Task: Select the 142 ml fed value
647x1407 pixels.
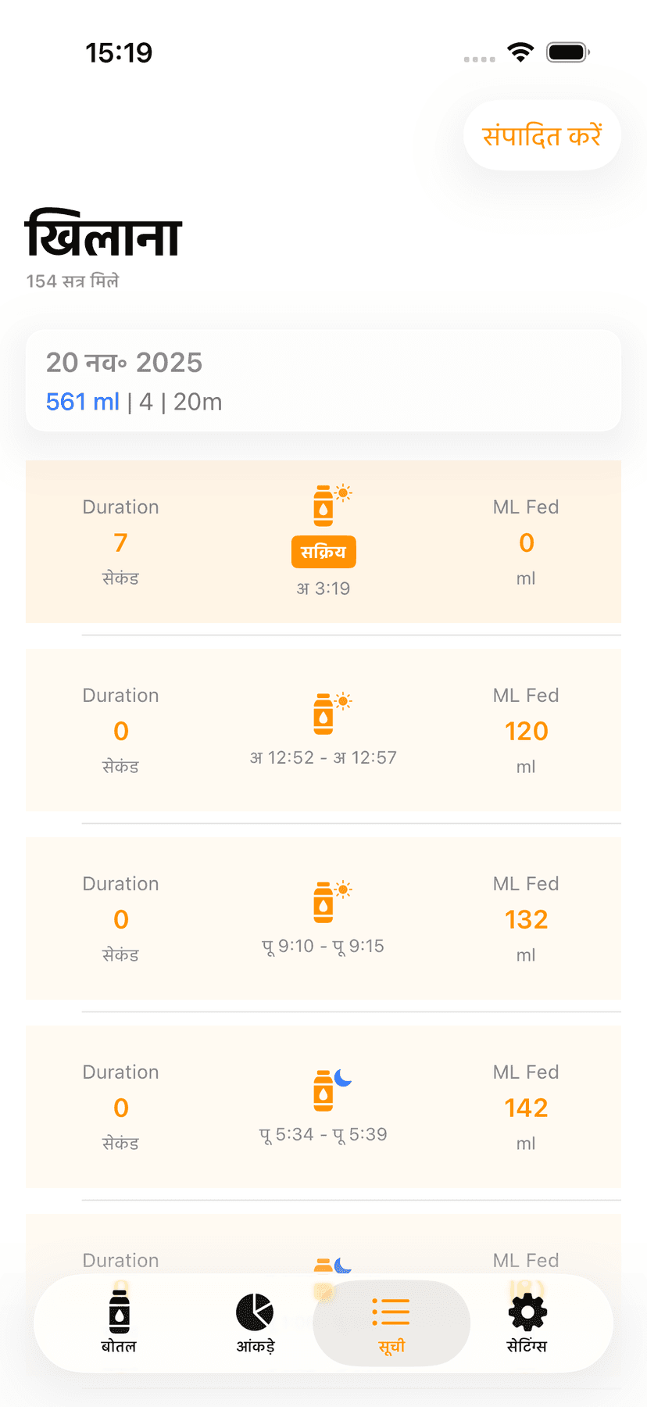Action: 526,1108
